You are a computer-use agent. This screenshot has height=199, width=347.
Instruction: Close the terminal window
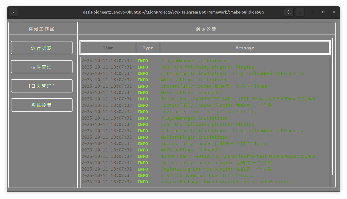[x=334, y=12]
